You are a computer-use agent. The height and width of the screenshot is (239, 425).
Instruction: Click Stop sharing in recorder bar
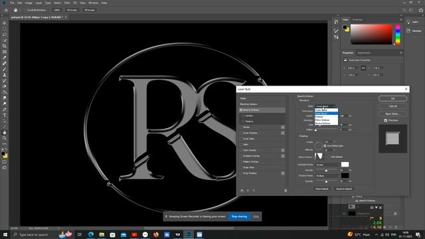[x=239, y=216]
